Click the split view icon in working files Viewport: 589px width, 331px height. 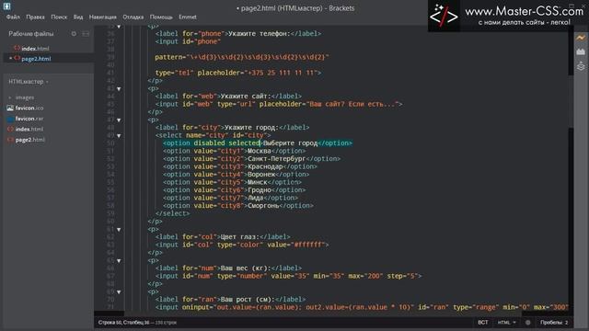coord(86,34)
